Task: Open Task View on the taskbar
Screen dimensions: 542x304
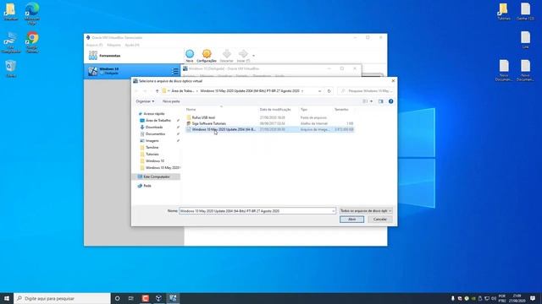Action: pos(131,298)
